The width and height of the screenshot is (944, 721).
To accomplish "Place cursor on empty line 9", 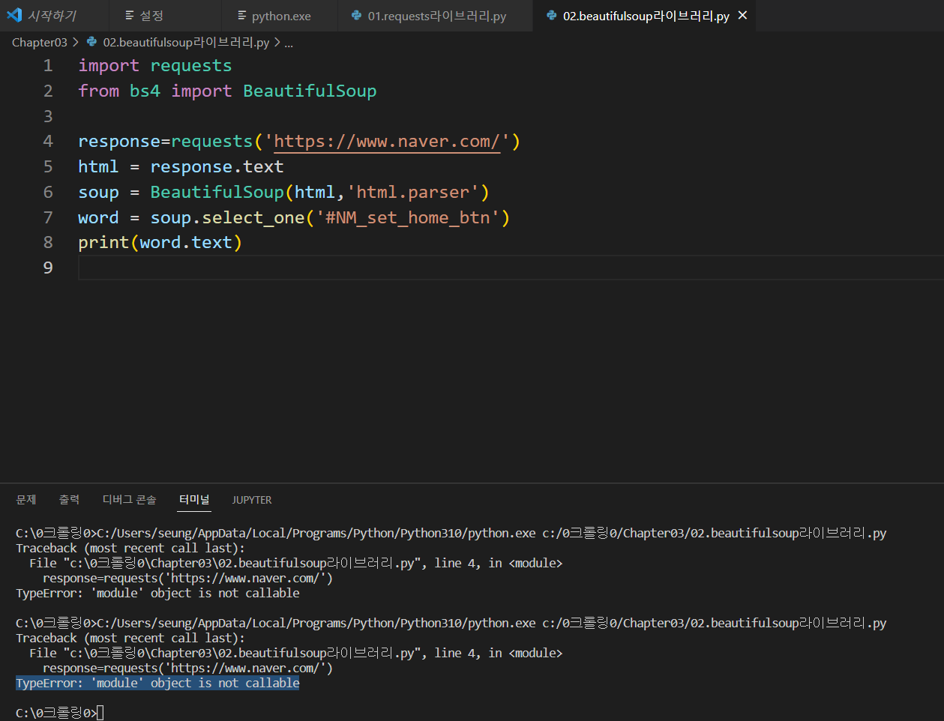I will point(300,268).
